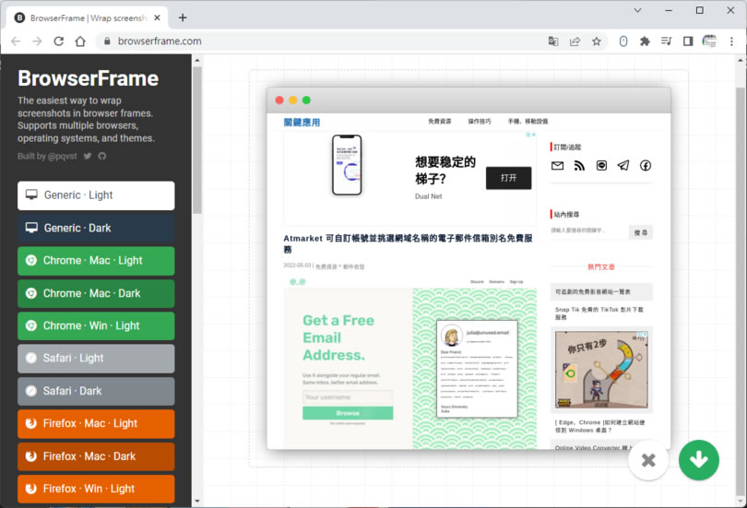Click the share page icon in address bar
Viewport: 747px width, 508px height.
coord(575,41)
